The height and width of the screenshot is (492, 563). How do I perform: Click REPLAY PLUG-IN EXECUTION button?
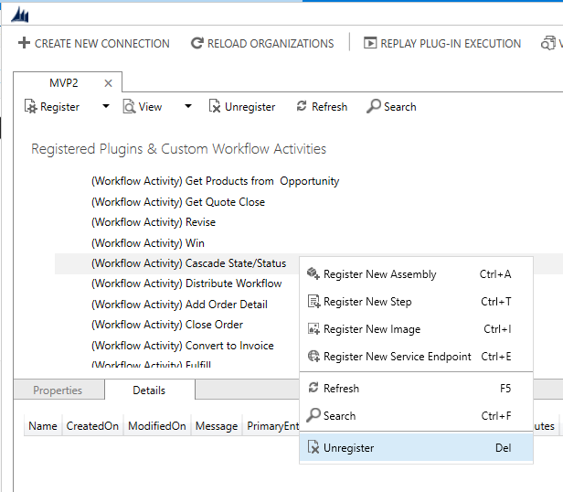pos(442,43)
